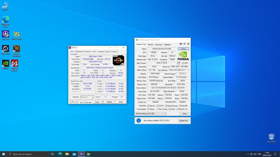Viewport: 280px width, 157px height.
Task: Click the Bus Interface question mark icon
Action: (x=188, y=70)
